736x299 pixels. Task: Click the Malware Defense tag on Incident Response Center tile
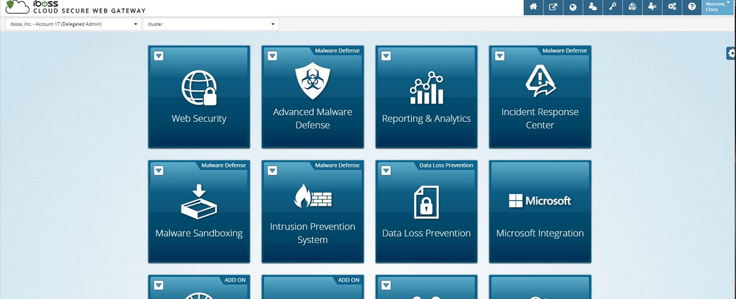coord(564,51)
